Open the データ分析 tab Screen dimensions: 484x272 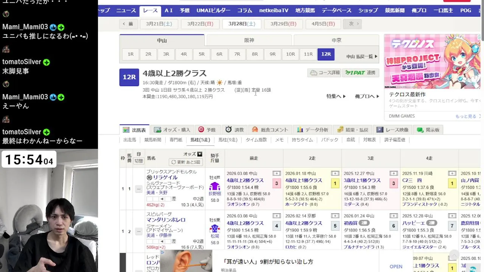312,130
